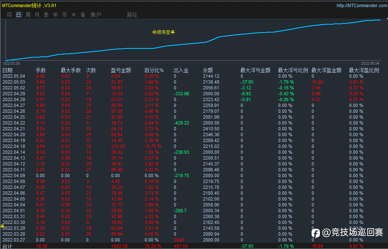Select the M tab
Viewport: 388px width, 249px height.
pyautogui.click(x=74, y=15)
